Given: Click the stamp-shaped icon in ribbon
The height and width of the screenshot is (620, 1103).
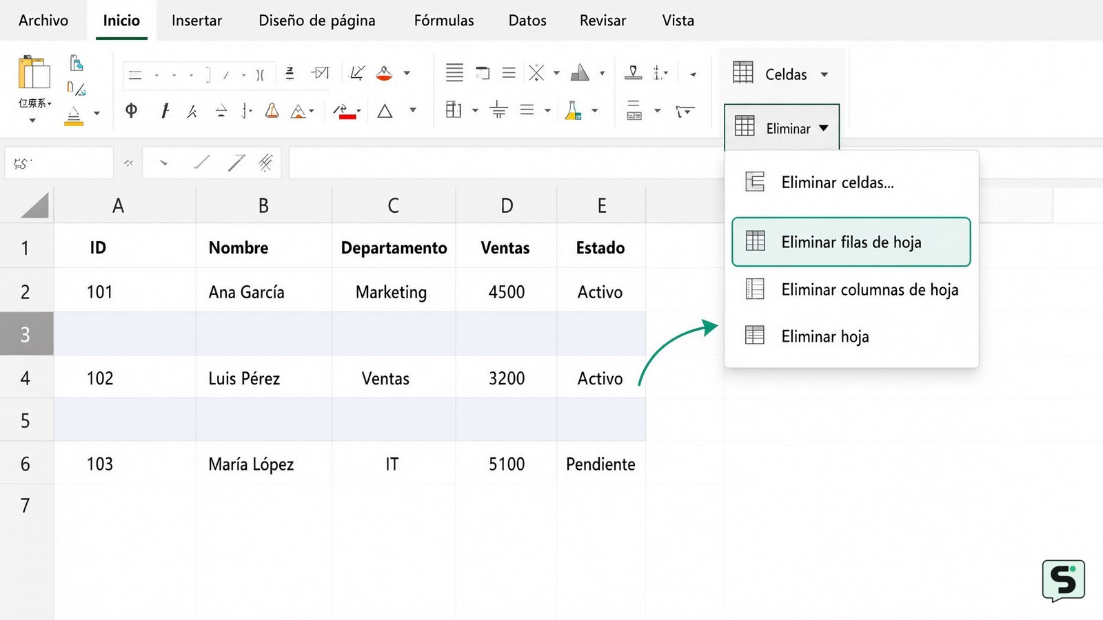Looking at the screenshot, I should [633, 72].
